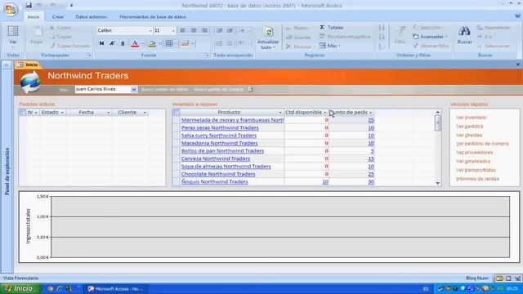Open Herramientas de base de datos tab
Image resolution: width=523 pixels, height=294 pixels.
(x=153, y=16)
